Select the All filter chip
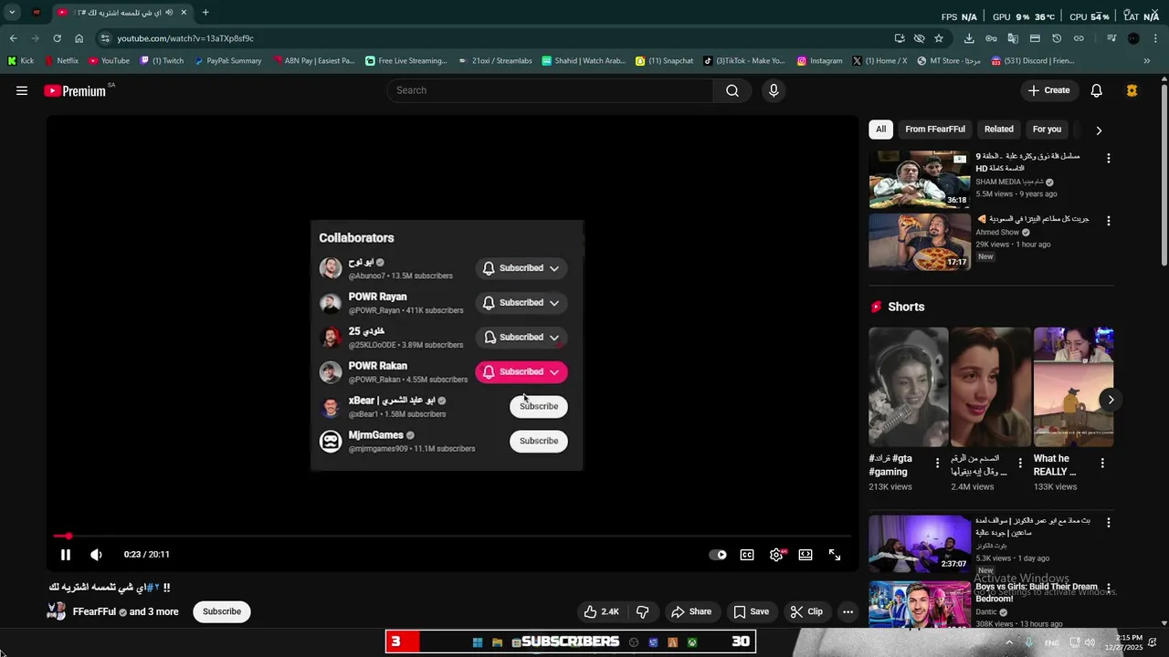The image size is (1169, 657). pyautogui.click(x=880, y=130)
